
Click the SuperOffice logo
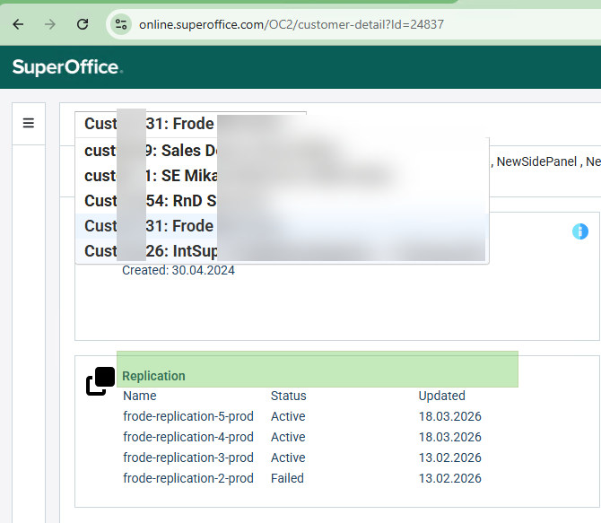pos(67,67)
